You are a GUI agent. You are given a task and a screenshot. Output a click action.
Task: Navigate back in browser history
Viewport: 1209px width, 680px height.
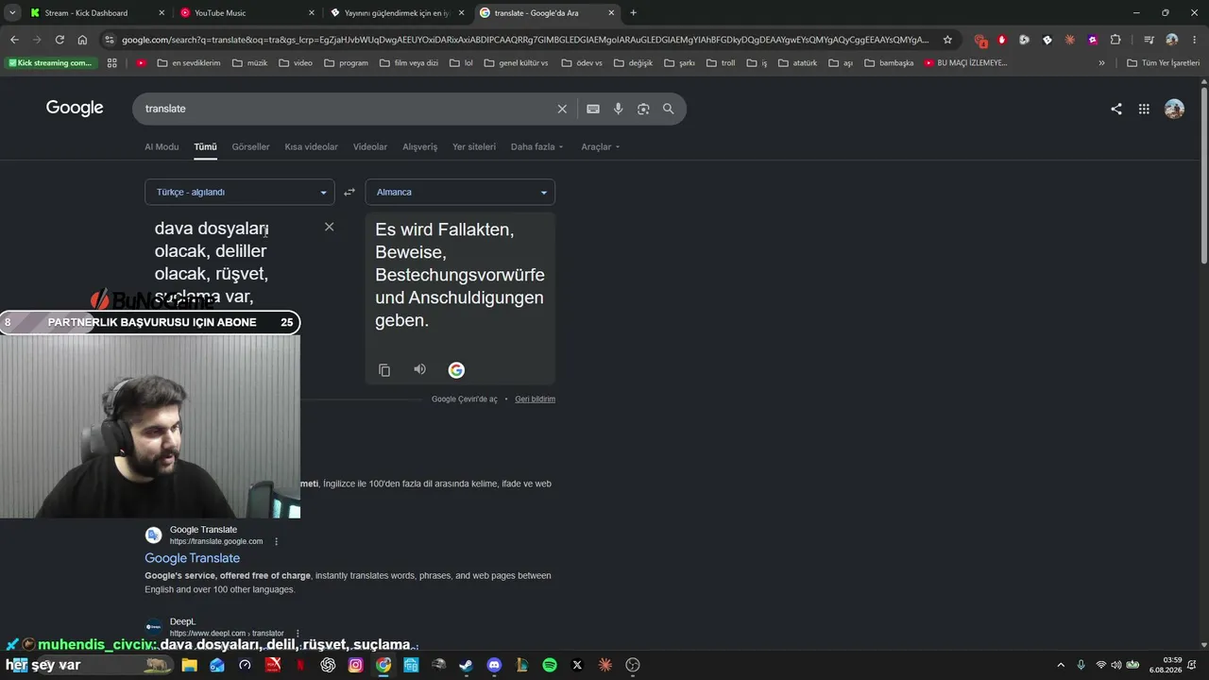pyautogui.click(x=14, y=40)
